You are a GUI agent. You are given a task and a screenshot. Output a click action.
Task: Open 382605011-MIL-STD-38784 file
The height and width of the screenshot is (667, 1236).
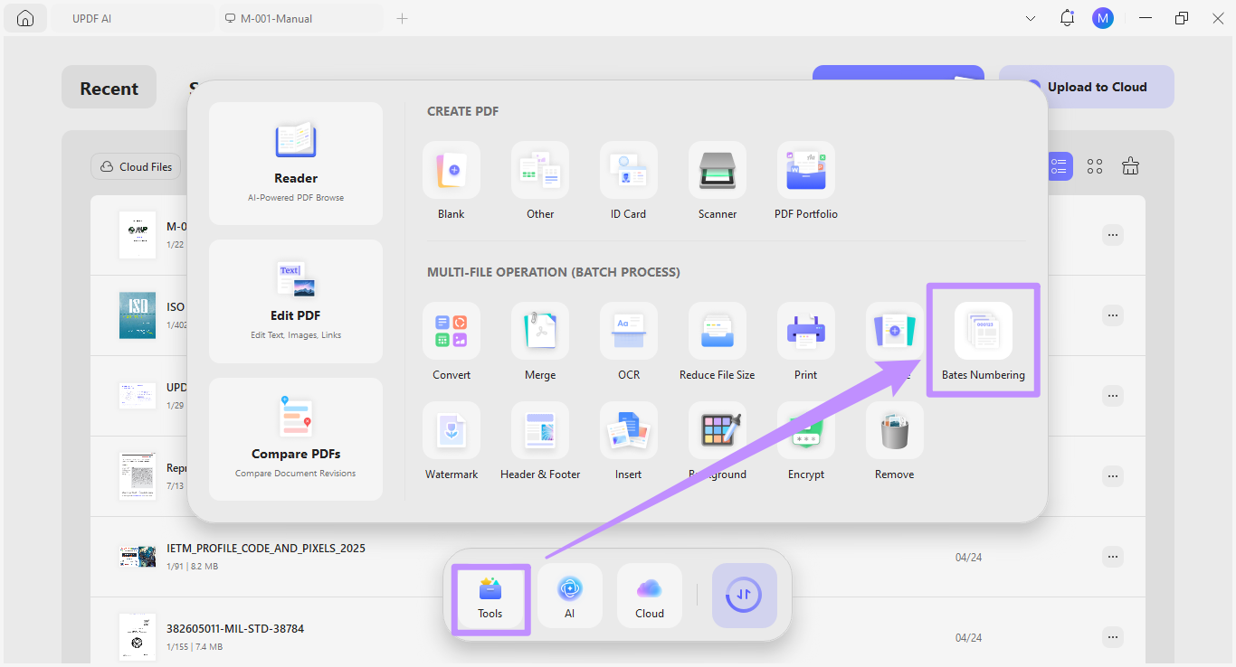point(235,628)
